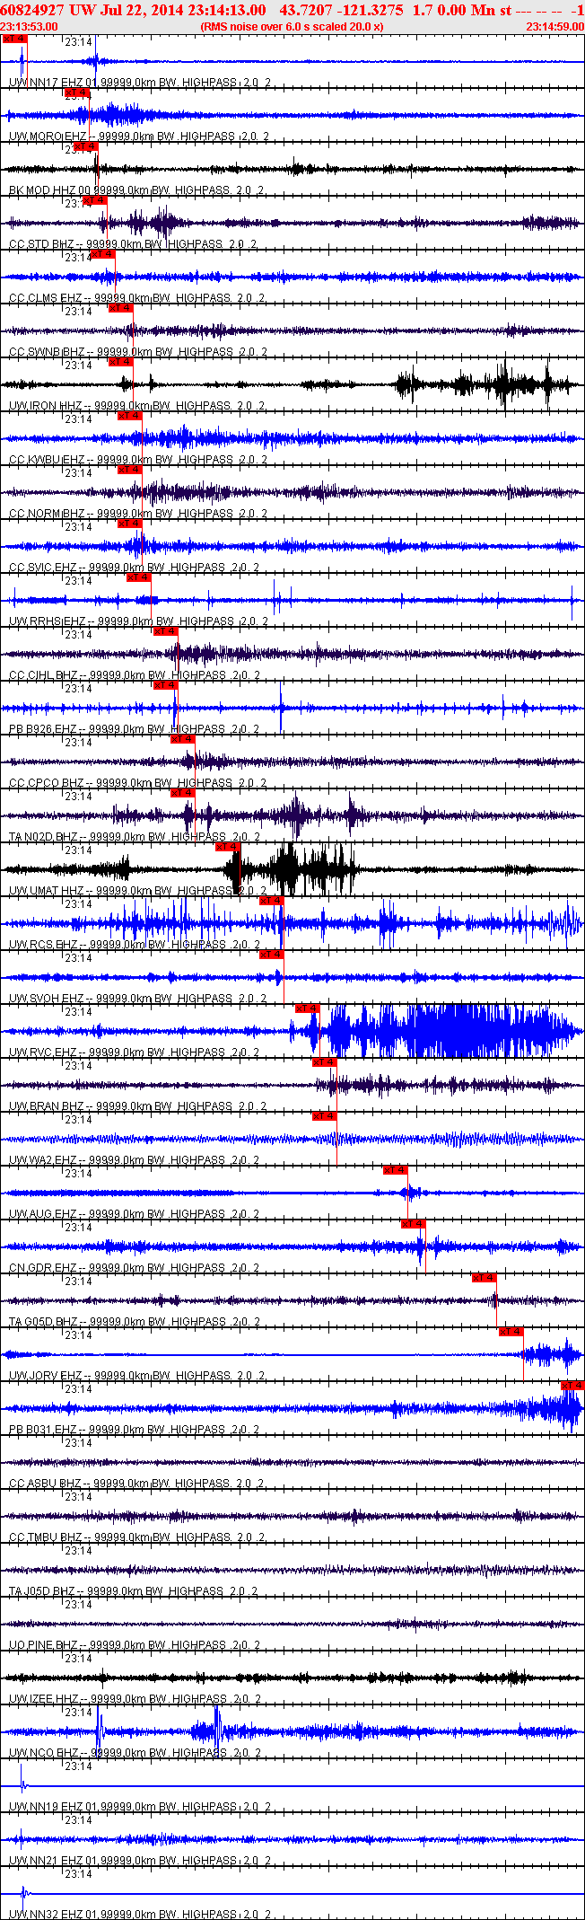Select the red pick marker on GDR trace
The image size is (585, 1920).
tap(414, 1224)
